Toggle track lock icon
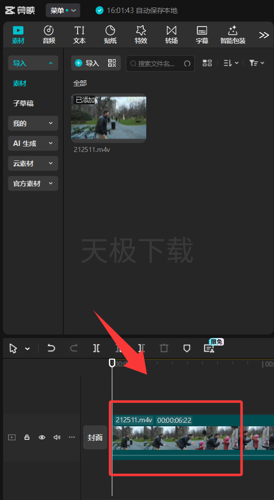Viewport: 274px width, 500px height. tap(27, 437)
